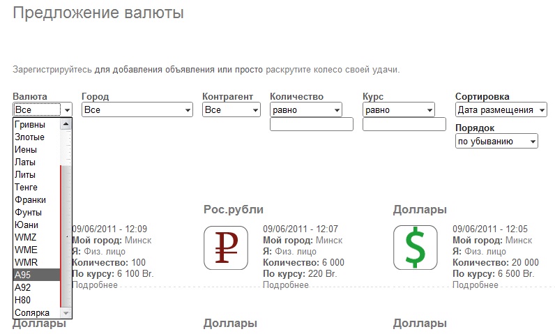Viewport: 555px width, 334px height.
Task: Click the green dollar sign icon
Action: pos(416,247)
